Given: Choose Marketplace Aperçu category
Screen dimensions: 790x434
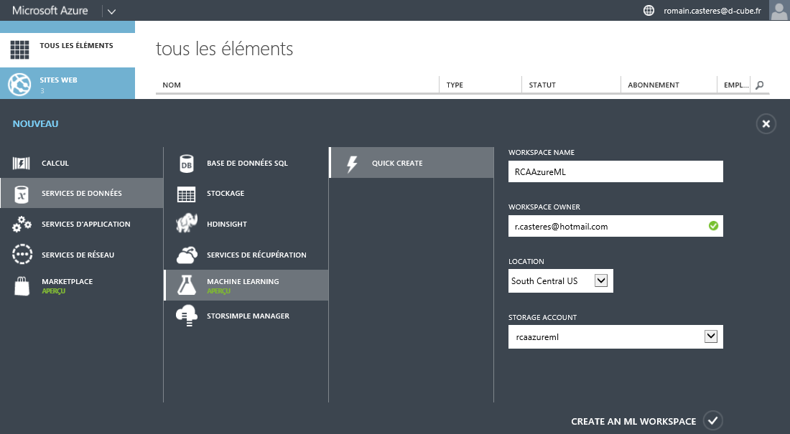Looking at the screenshot, I should point(82,286).
